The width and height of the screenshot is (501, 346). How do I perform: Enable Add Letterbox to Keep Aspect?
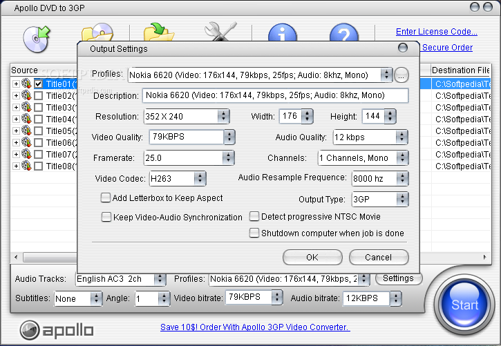coord(106,198)
